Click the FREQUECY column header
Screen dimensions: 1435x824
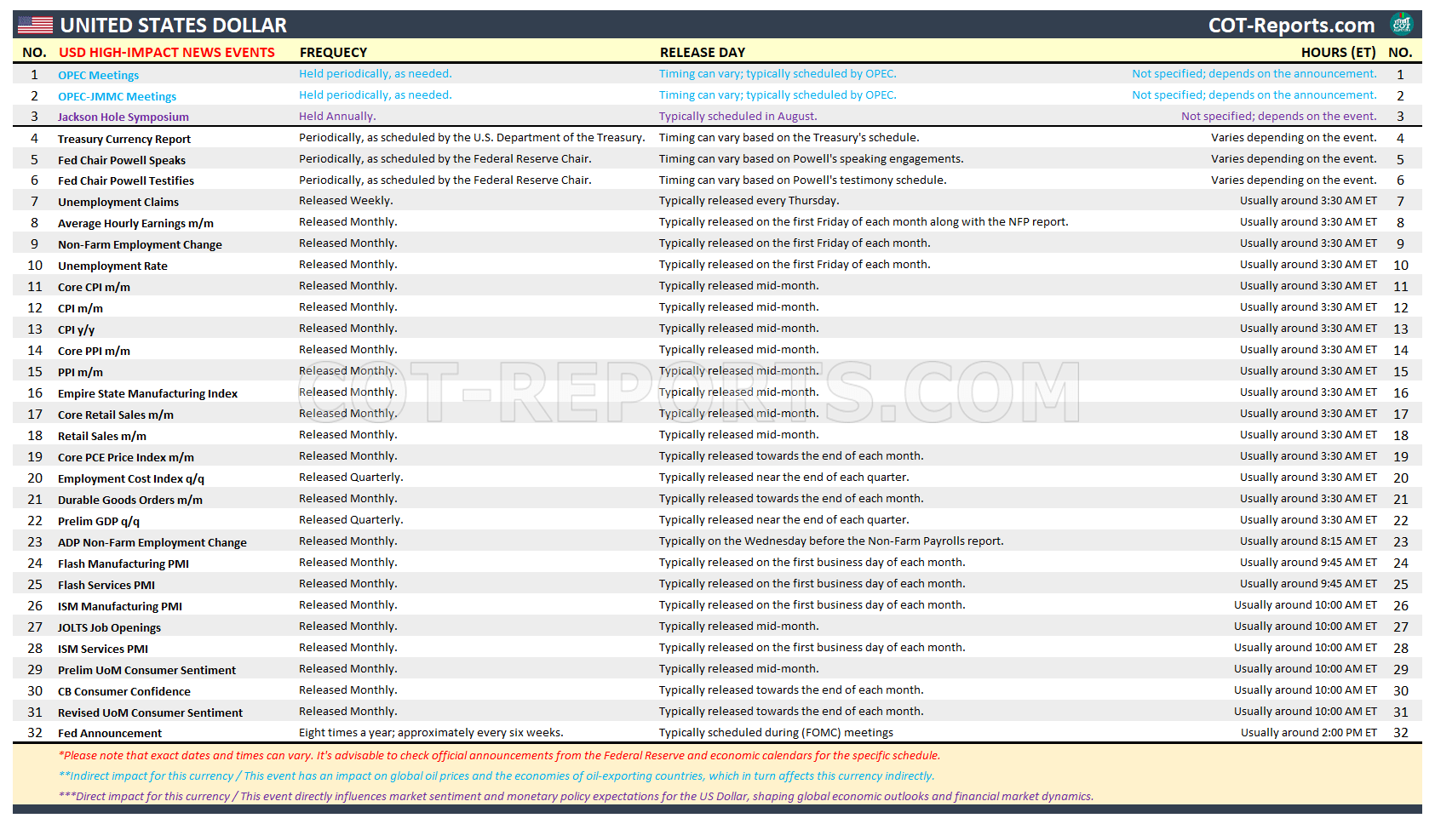pyautogui.click(x=331, y=52)
